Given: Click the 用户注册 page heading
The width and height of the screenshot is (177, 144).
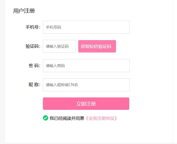Looking at the screenshot, I should coord(24,11).
